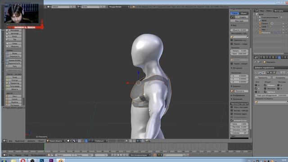Add a Monkey (Обезьяна) mesh
Viewport: 288px width, 162px height.
click(14, 46)
